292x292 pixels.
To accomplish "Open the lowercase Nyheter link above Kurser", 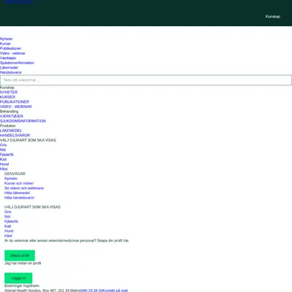I will (7, 39).
